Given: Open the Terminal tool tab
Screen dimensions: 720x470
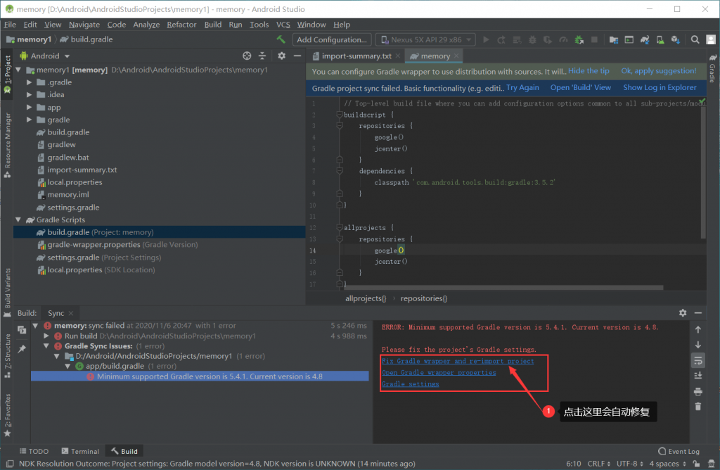Looking at the screenshot, I should pyautogui.click(x=80, y=451).
